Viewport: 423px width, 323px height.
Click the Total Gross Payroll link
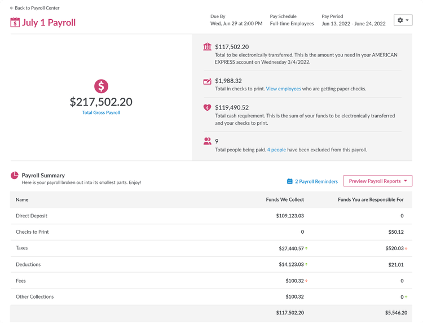pyautogui.click(x=101, y=112)
